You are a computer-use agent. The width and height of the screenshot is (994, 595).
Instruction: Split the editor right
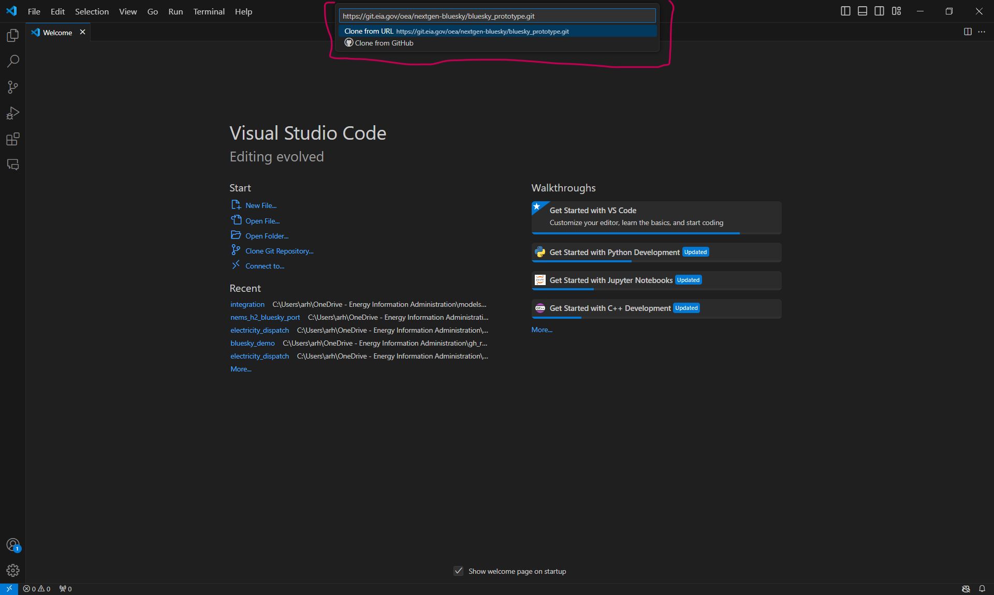(968, 32)
